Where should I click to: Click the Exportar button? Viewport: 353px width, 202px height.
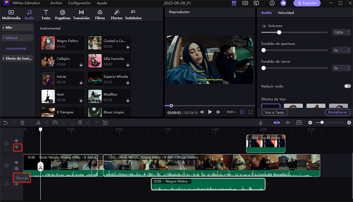pyautogui.click(x=307, y=3)
